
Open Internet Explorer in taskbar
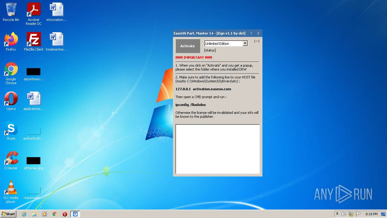tap(24, 214)
